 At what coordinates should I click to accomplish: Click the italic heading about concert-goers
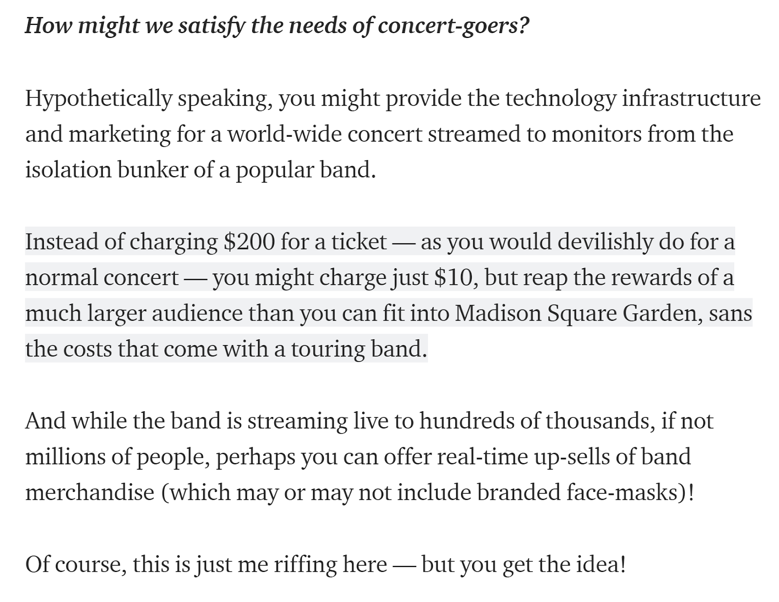[277, 25]
